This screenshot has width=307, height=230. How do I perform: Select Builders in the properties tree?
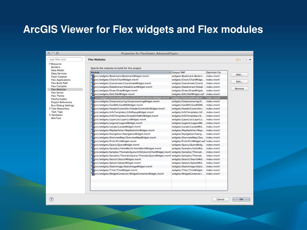pyautogui.click(x=55, y=67)
